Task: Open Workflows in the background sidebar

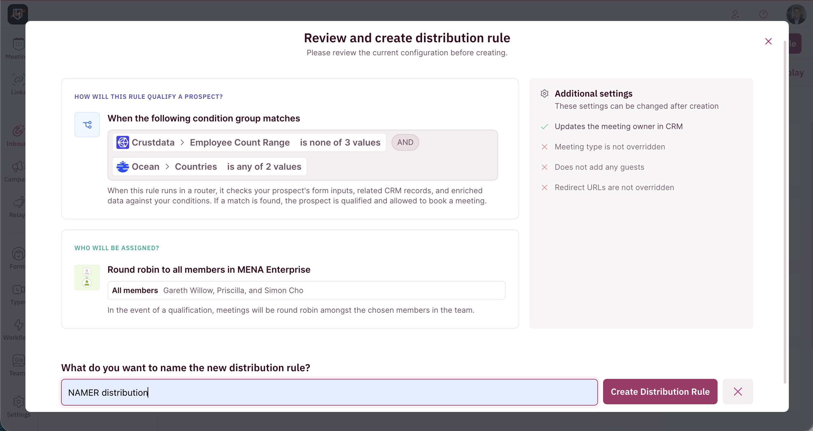Action: click(14, 329)
